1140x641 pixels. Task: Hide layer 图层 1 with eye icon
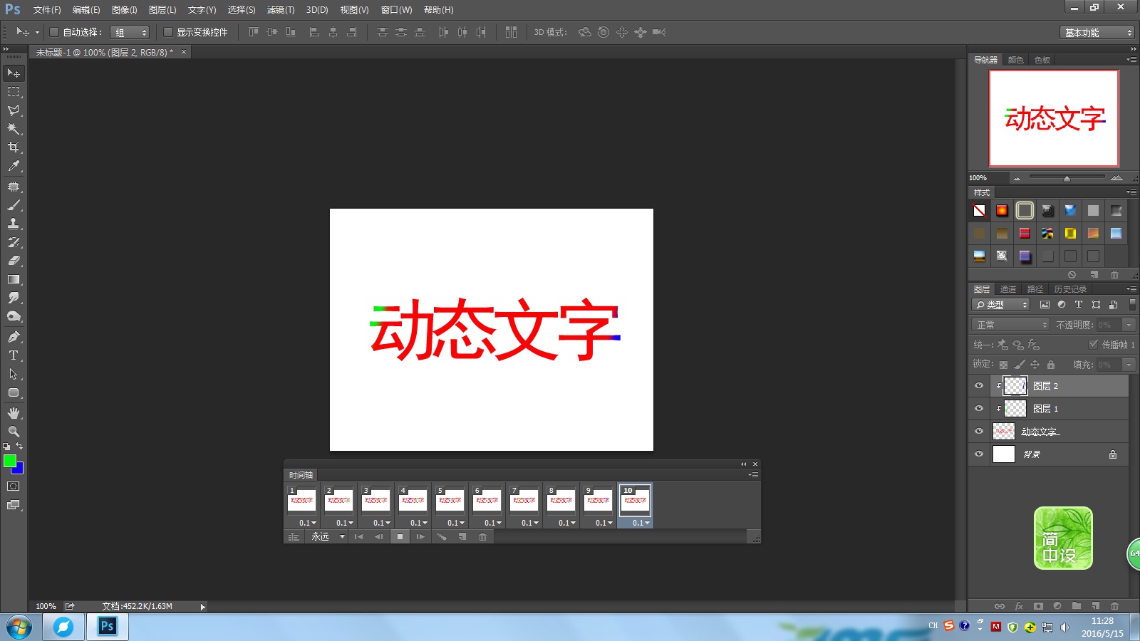[979, 409]
